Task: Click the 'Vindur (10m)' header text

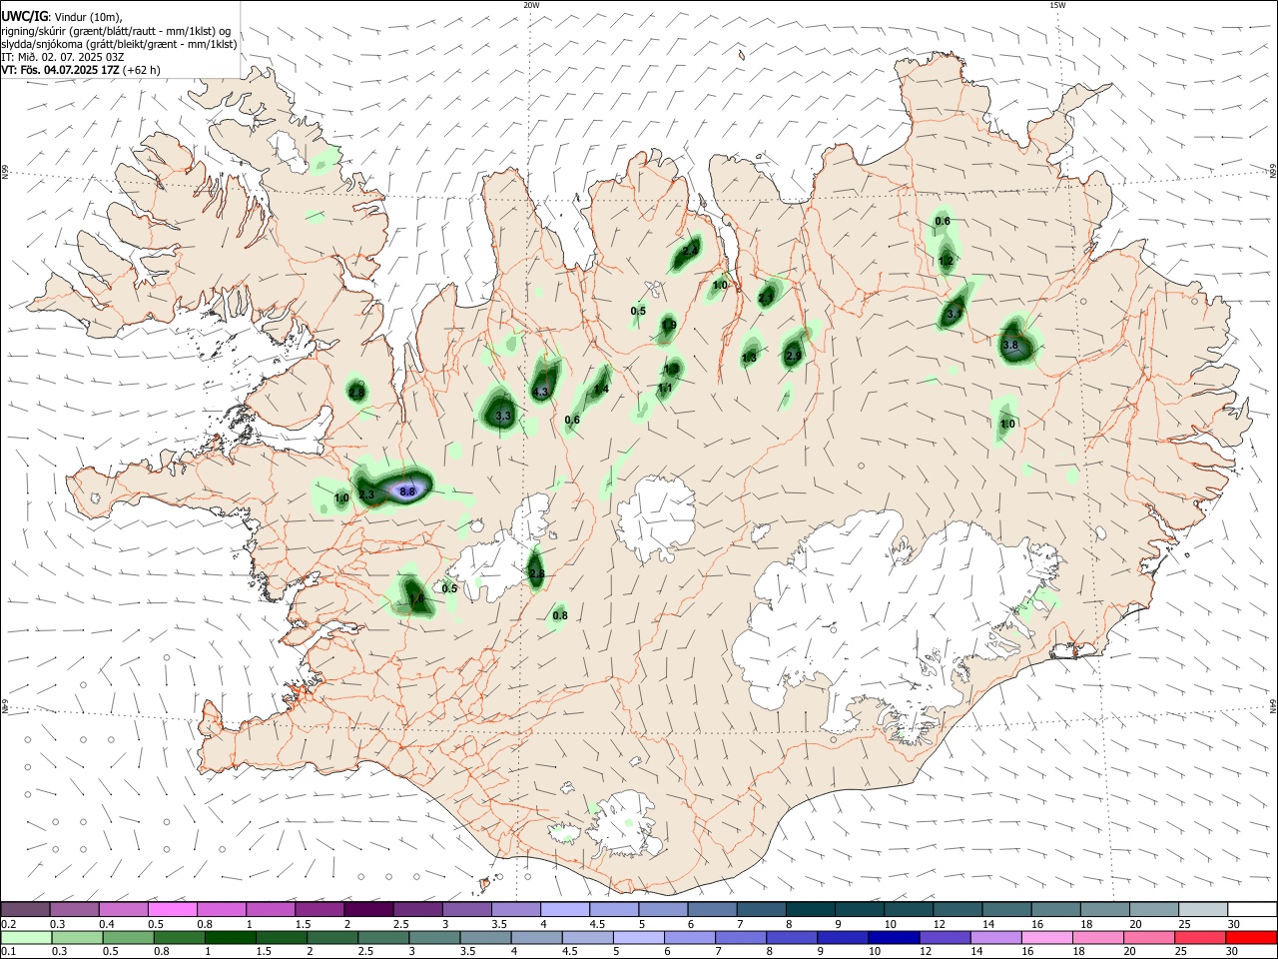Action: (x=88, y=16)
